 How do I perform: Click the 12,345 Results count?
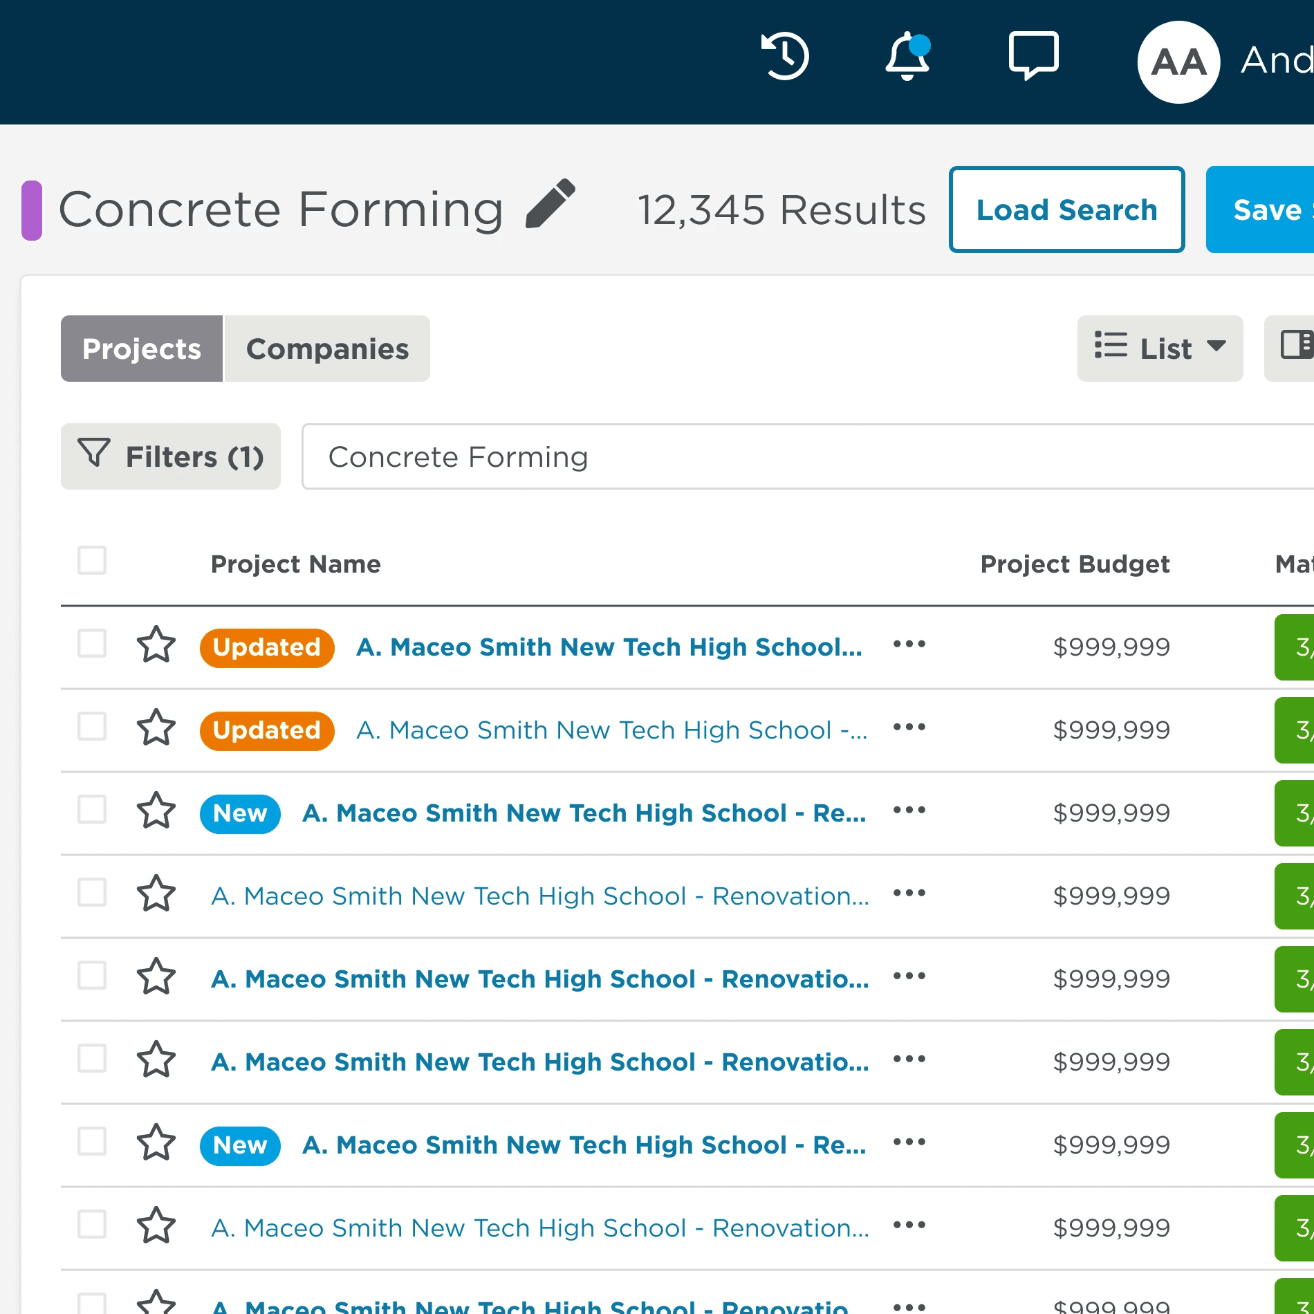pos(781,210)
